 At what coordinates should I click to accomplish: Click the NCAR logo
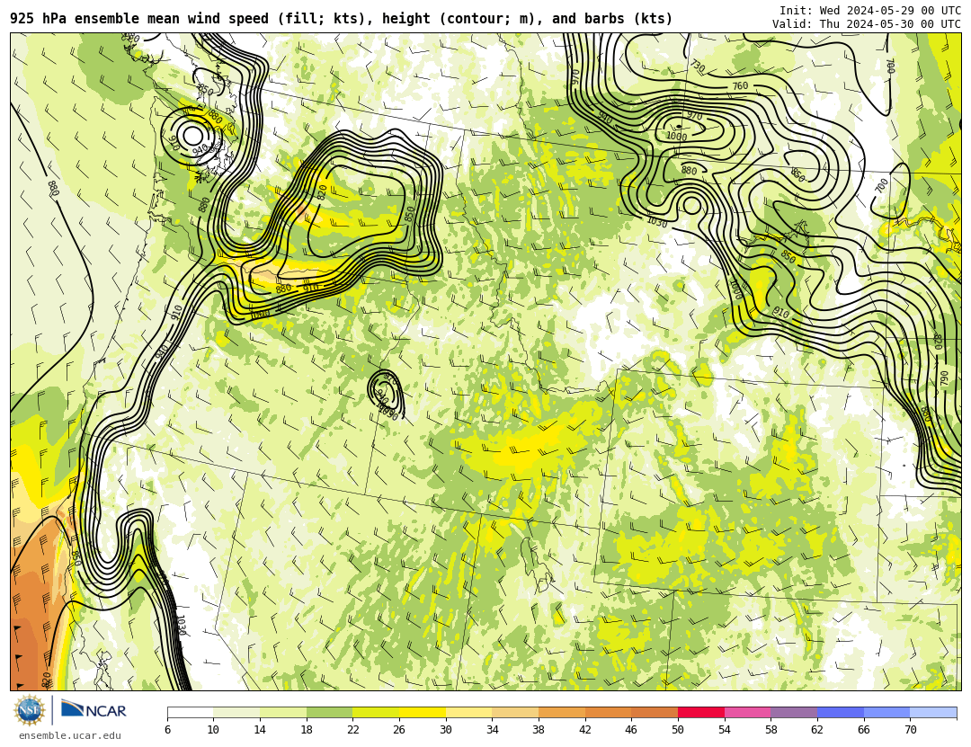[94, 709]
